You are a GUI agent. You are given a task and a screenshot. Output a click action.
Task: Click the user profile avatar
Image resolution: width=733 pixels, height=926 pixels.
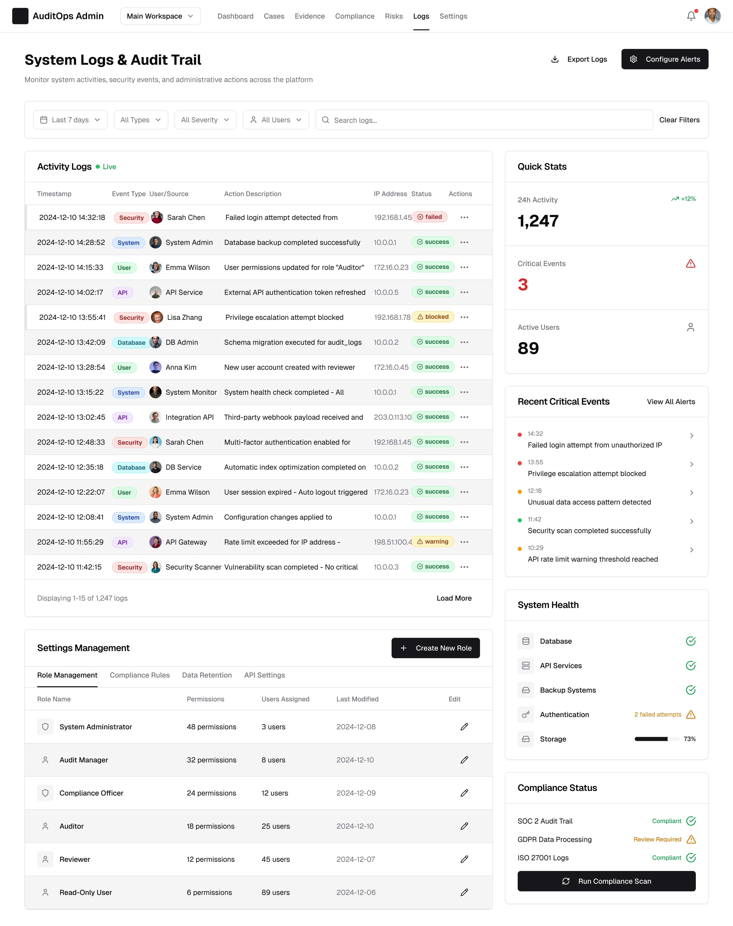(712, 16)
